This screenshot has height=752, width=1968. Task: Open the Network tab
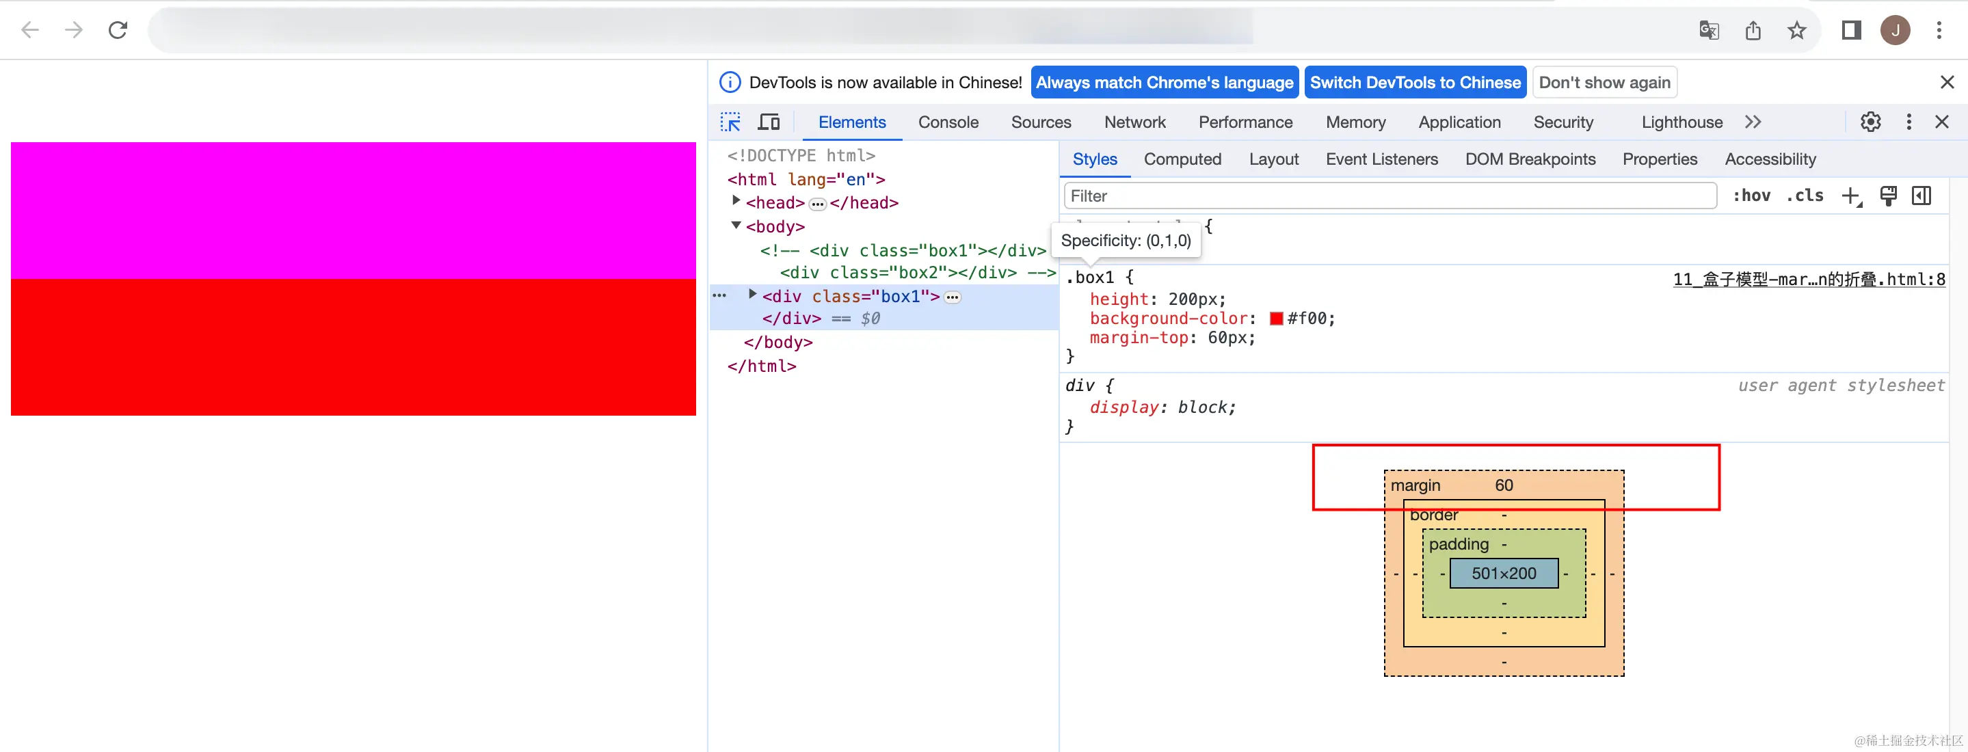tap(1134, 122)
